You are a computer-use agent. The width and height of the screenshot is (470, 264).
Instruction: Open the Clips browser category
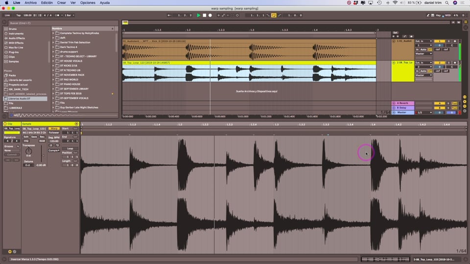(x=11, y=57)
